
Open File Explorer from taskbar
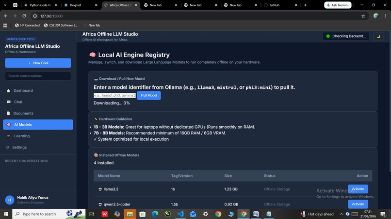click(130, 214)
